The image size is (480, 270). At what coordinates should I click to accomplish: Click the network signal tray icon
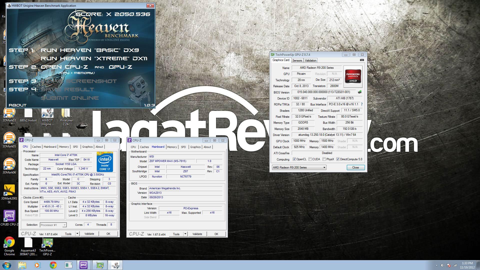coord(455,265)
